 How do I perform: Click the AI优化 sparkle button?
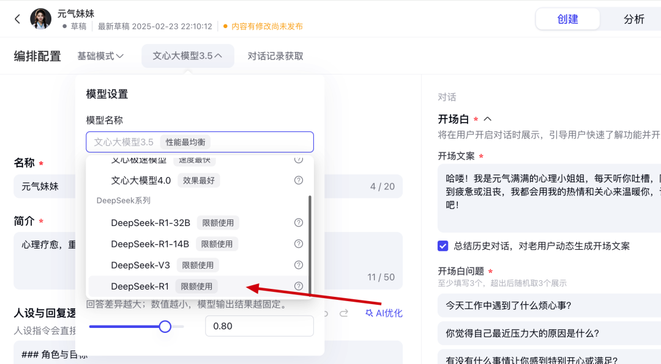(384, 313)
